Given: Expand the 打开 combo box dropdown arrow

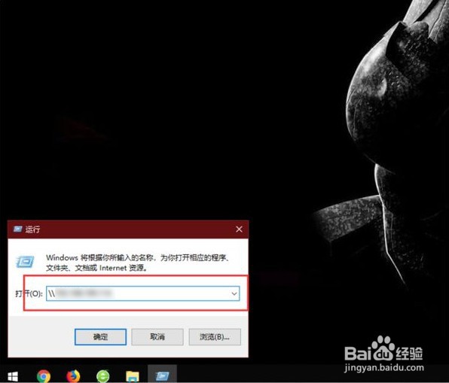Looking at the screenshot, I should tap(234, 293).
